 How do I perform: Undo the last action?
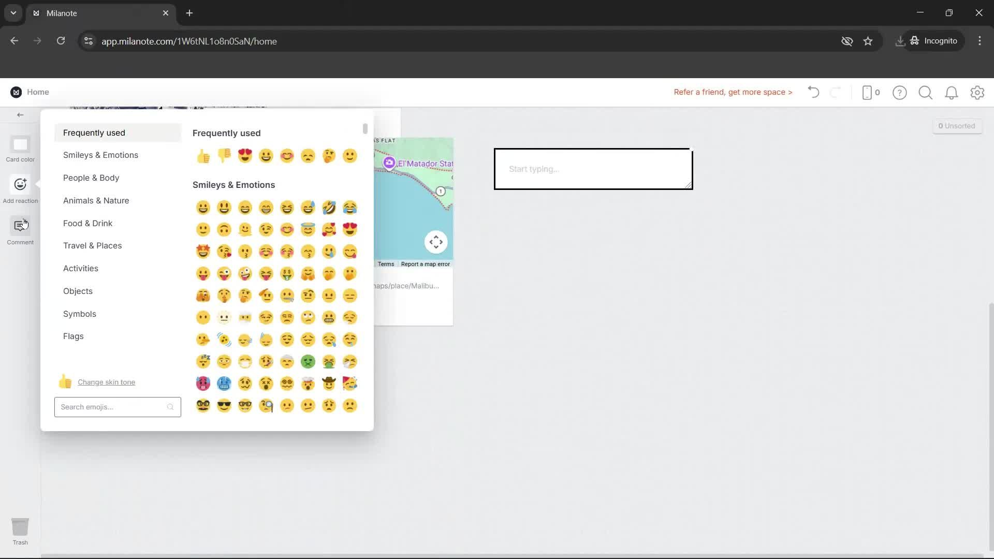click(813, 92)
